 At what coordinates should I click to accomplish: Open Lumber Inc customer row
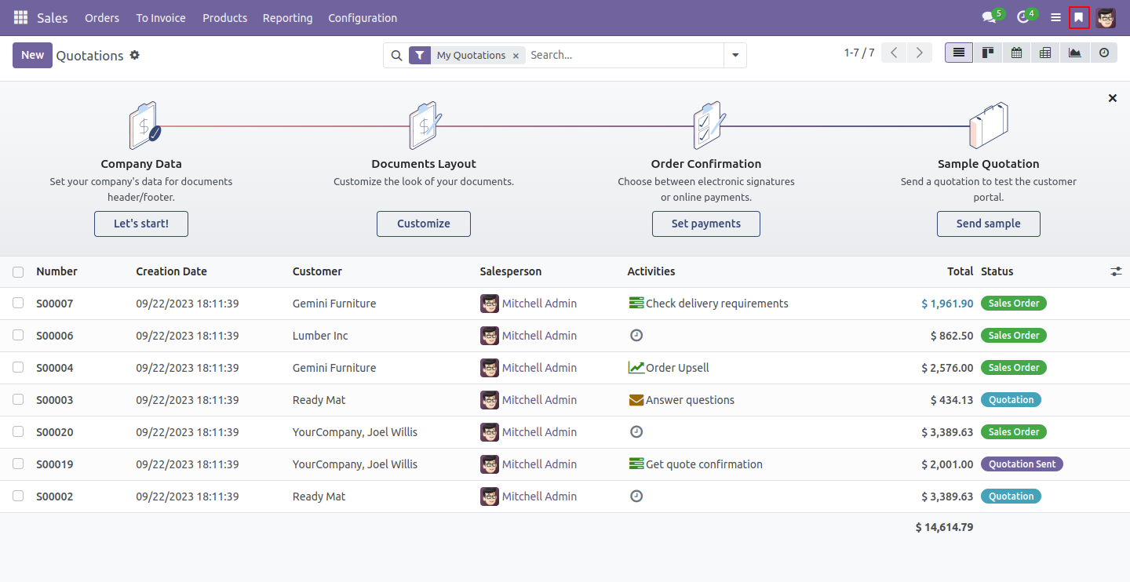[x=320, y=336]
